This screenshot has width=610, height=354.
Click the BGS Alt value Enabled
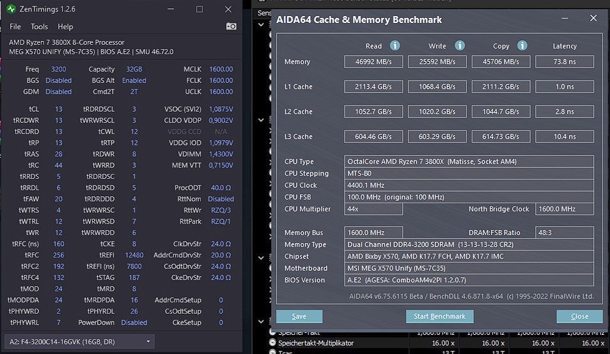pos(134,81)
